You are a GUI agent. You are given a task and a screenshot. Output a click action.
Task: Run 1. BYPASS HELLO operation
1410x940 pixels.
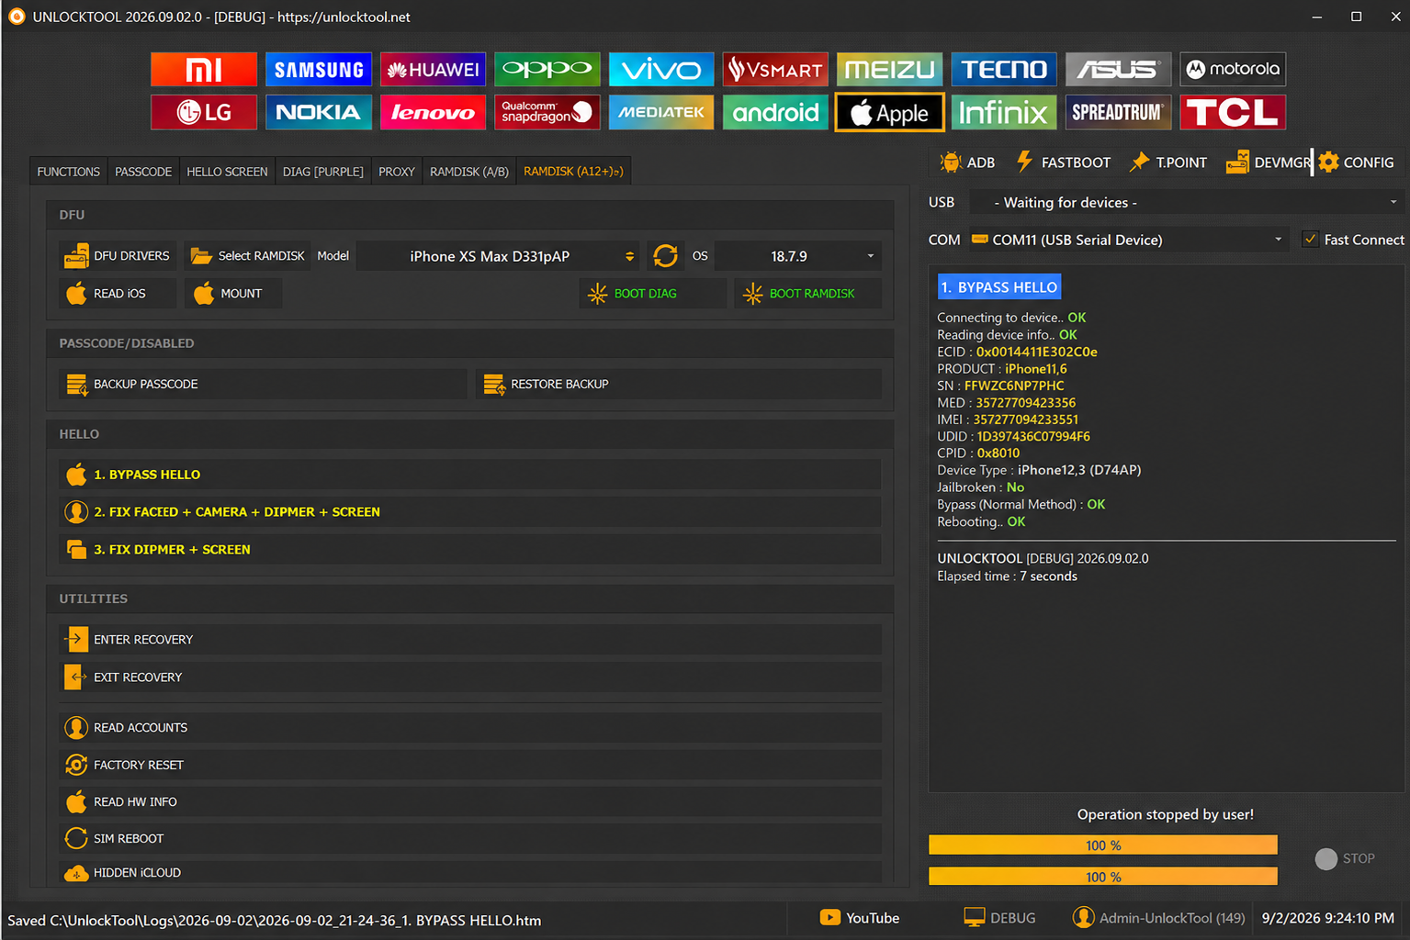pyautogui.click(x=470, y=475)
